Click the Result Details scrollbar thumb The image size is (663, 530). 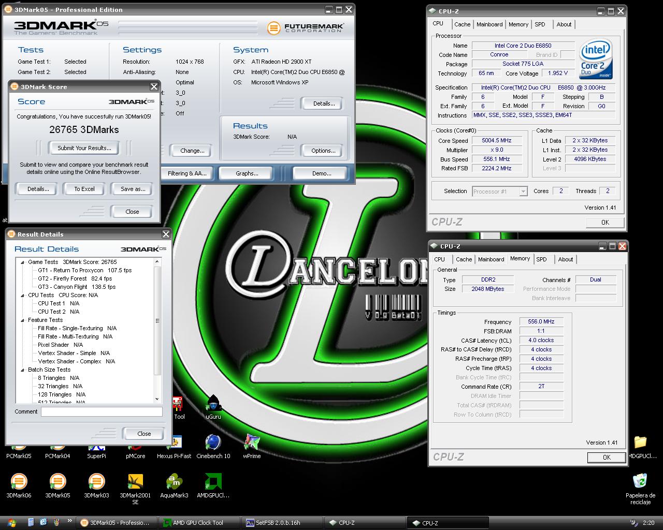coord(157,320)
